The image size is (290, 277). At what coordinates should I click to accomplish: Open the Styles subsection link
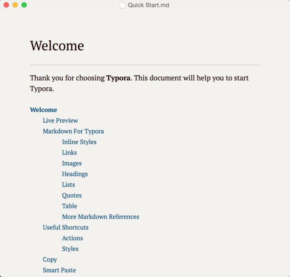70,249
